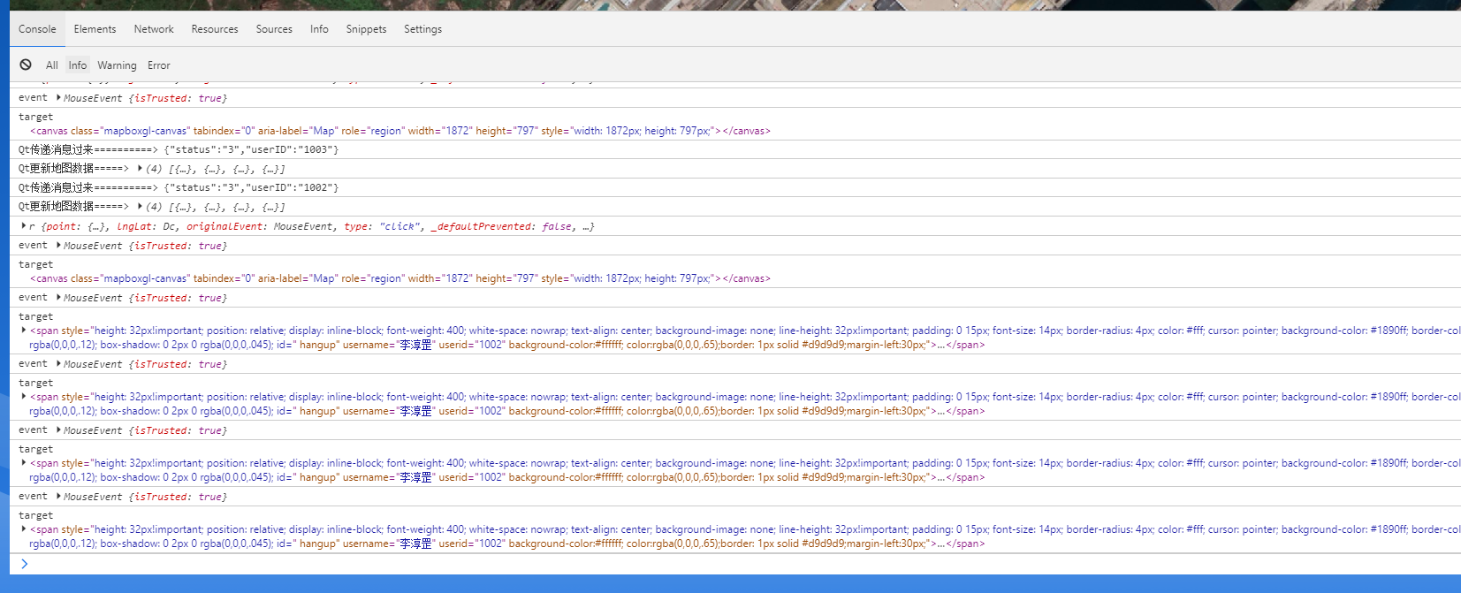Expand the array logged after the userID 1002 message

[140, 206]
